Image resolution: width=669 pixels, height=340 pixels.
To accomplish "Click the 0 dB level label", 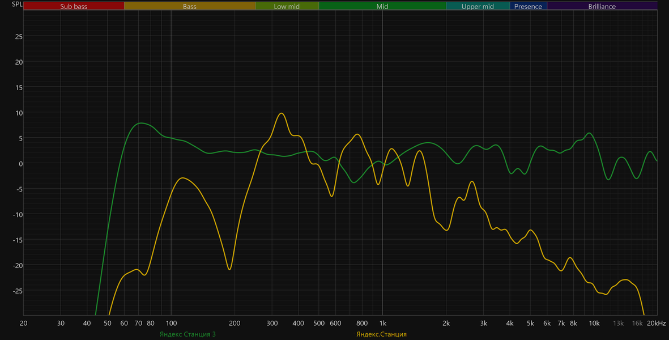I will tap(21, 164).
